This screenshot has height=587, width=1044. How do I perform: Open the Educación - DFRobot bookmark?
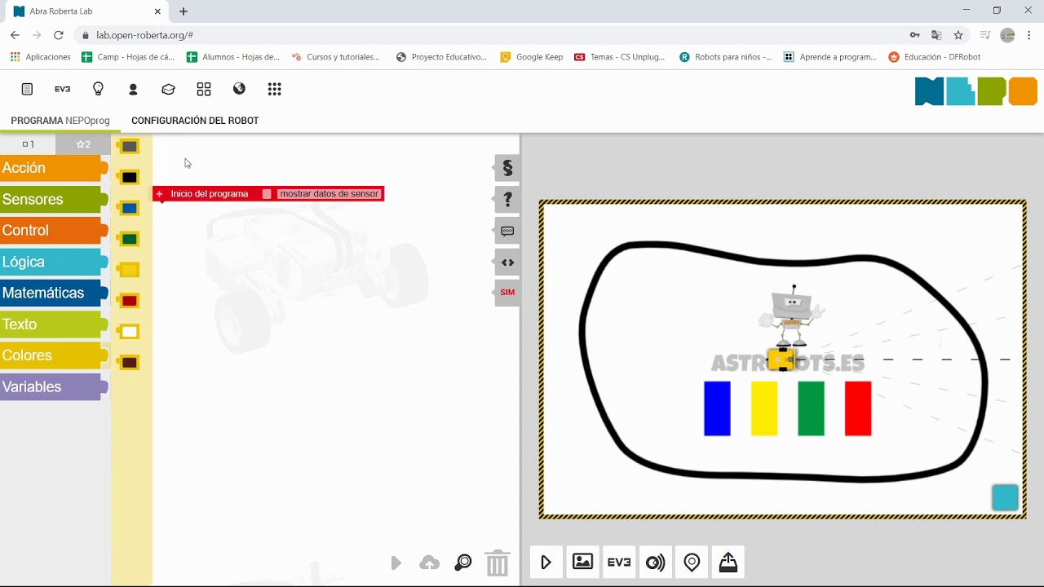935,57
